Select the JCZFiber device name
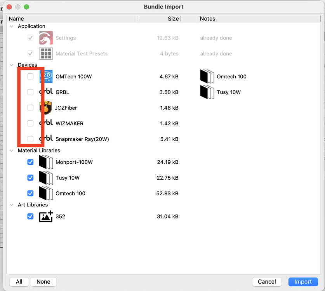The height and width of the screenshot is (291, 325). point(66,108)
